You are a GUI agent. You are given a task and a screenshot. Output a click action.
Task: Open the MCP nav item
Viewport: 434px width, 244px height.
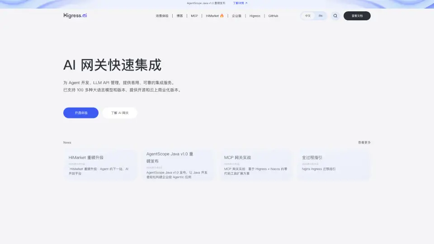194,16
